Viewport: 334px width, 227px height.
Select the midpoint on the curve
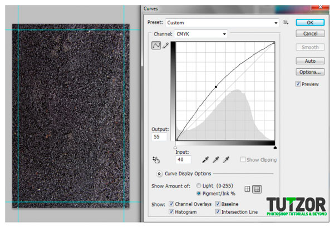(x=216, y=87)
